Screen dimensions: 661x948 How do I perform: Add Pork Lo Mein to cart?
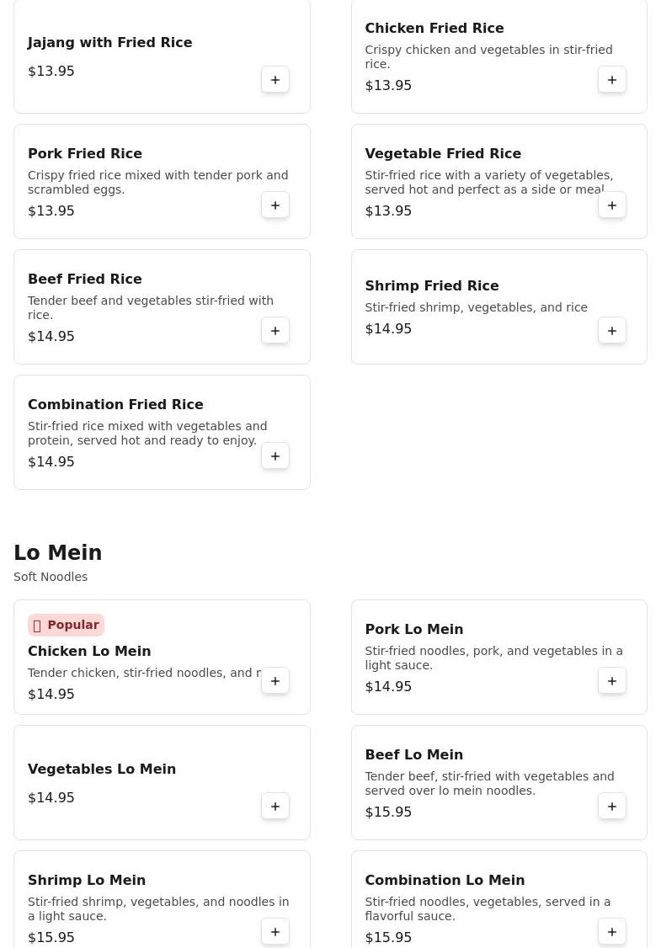pos(612,681)
